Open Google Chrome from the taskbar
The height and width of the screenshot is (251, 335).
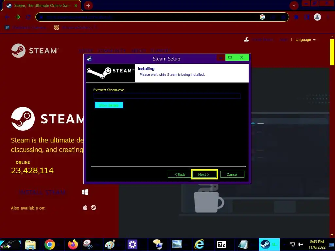click(x=50, y=244)
